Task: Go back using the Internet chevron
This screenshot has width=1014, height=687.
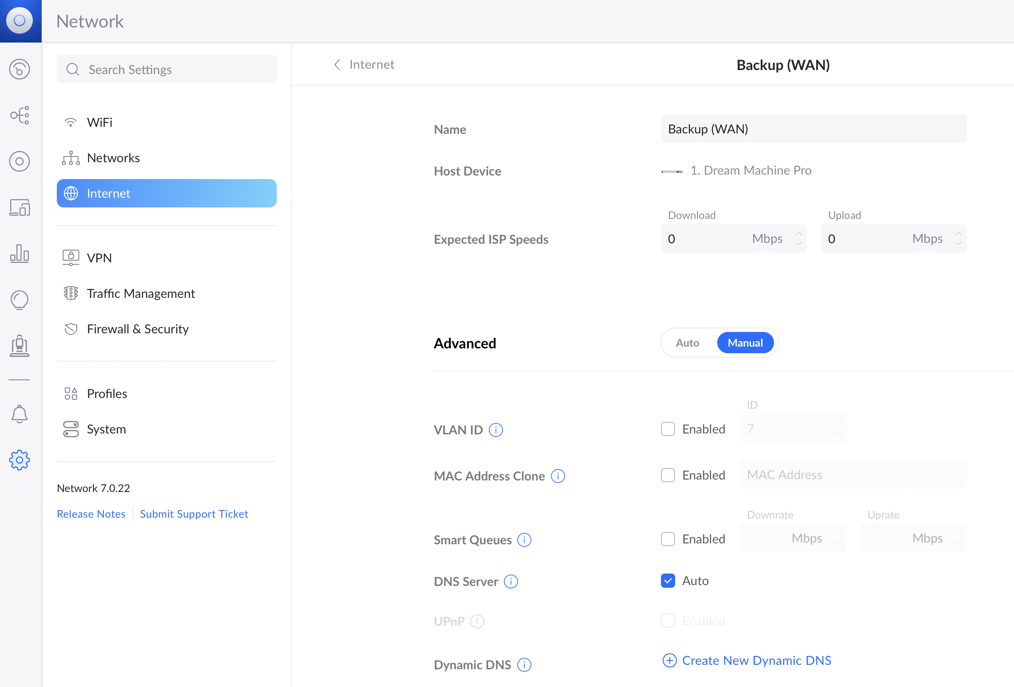Action: [x=338, y=65]
